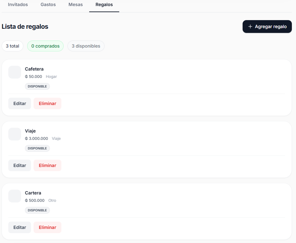
Task: Edit the Cafetera gift
Action: (x=19, y=103)
